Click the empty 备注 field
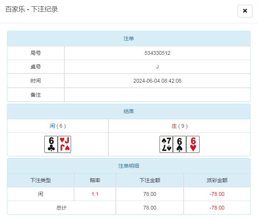Screen dimensions: 258x221 tap(157, 95)
